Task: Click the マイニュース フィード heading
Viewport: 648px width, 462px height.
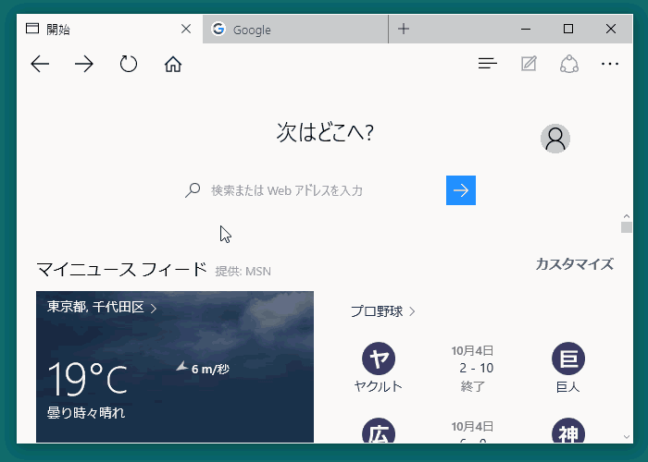Action: (121, 270)
